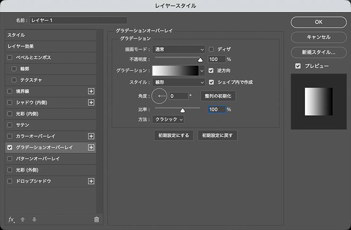Open the スタイル dropdown showing 線形
The image size is (351, 230).
coord(178,82)
